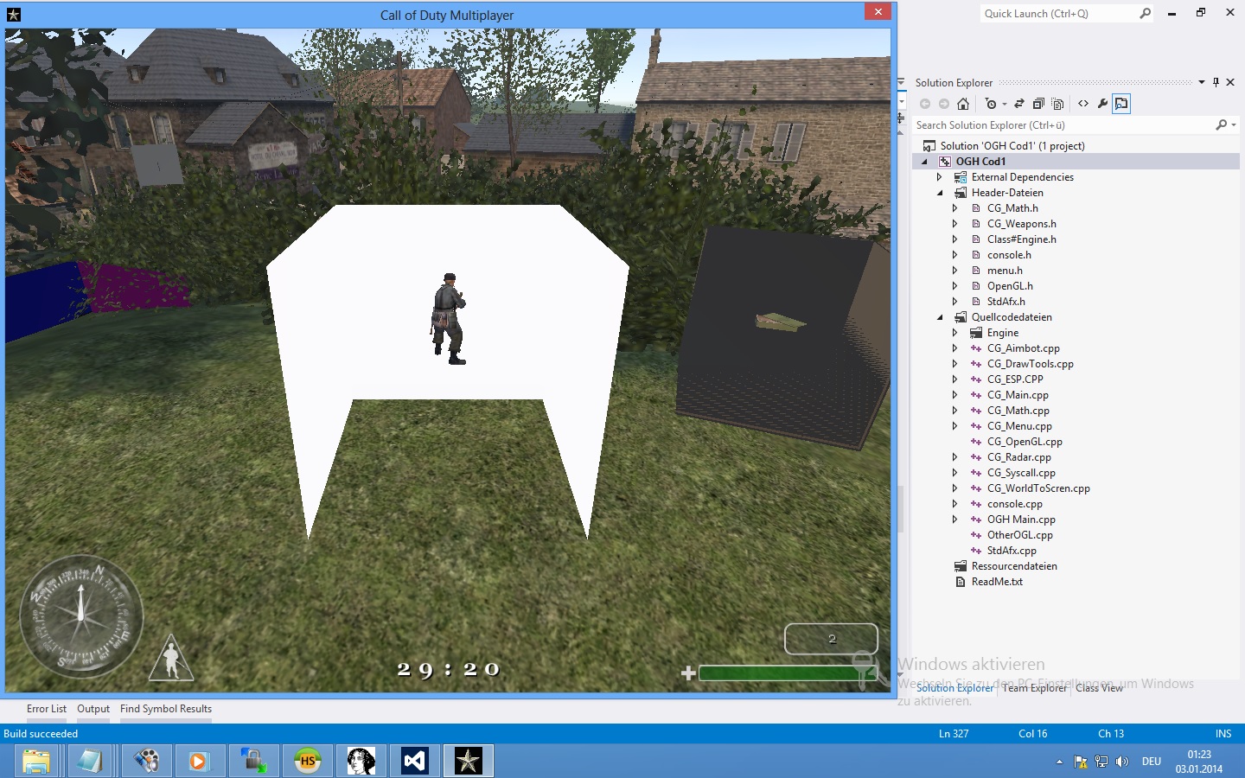Screen dimensions: 1245x778
Task: Select CG_DrawTools.cpp source file
Action: pos(1031,364)
